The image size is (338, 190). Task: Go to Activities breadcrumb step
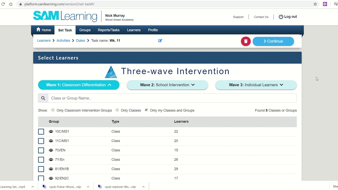(63, 41)
